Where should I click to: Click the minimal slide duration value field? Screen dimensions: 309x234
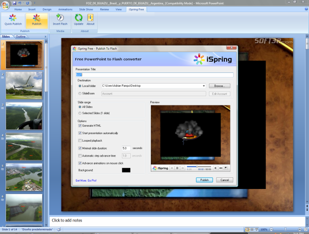click(126, 148)
